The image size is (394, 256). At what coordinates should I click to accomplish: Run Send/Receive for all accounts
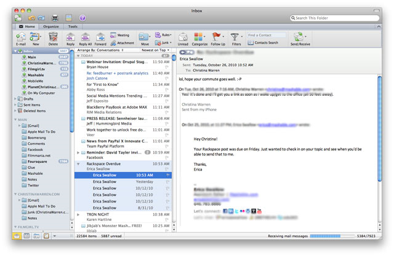coord(300,39)
